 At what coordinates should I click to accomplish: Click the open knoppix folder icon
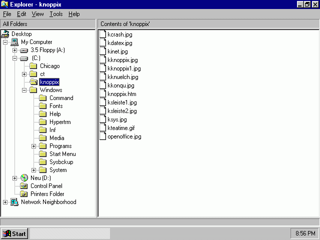(33, 82)
